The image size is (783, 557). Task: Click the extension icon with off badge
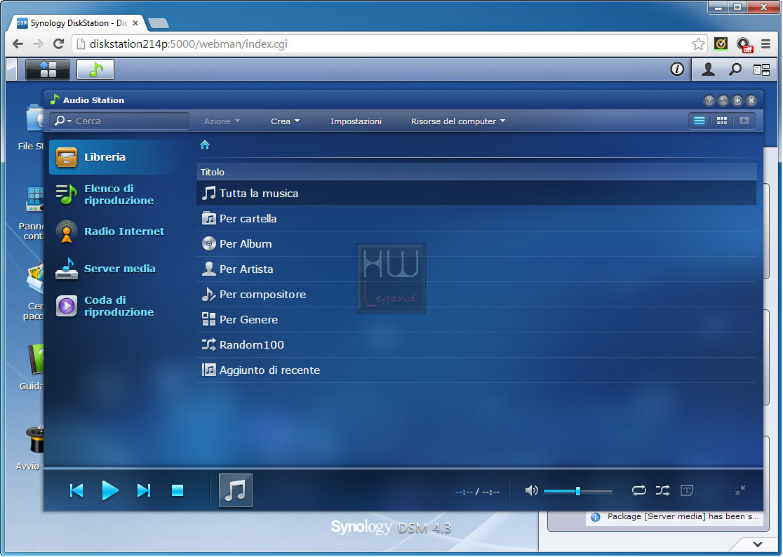point(744,44)
